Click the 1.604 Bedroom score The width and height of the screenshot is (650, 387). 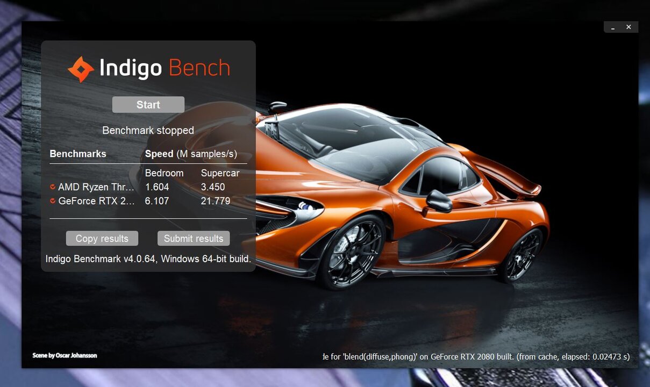pos(157,187)
